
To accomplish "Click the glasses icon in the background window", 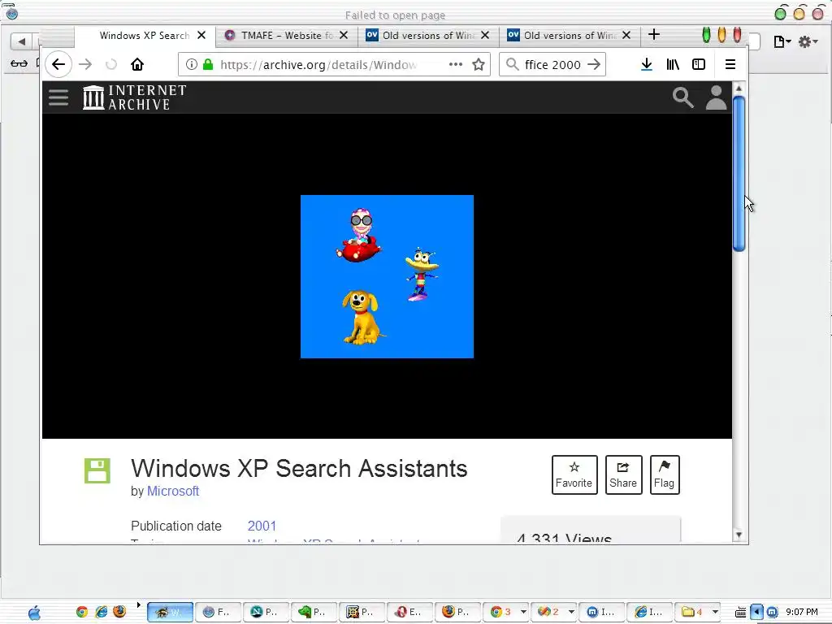I will [x=19, y=63].
